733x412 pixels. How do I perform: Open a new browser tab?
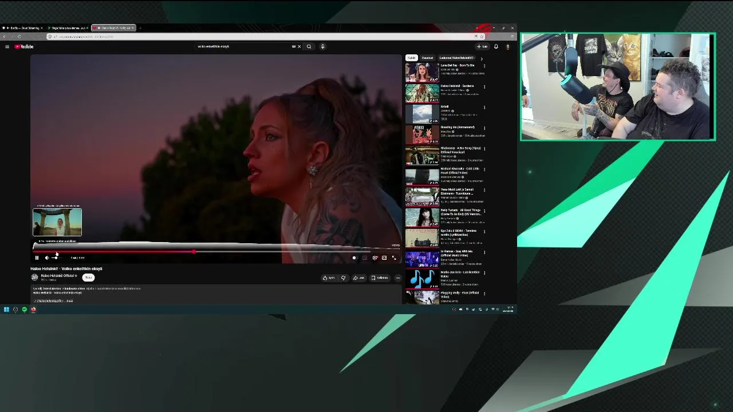click(140, 27)
